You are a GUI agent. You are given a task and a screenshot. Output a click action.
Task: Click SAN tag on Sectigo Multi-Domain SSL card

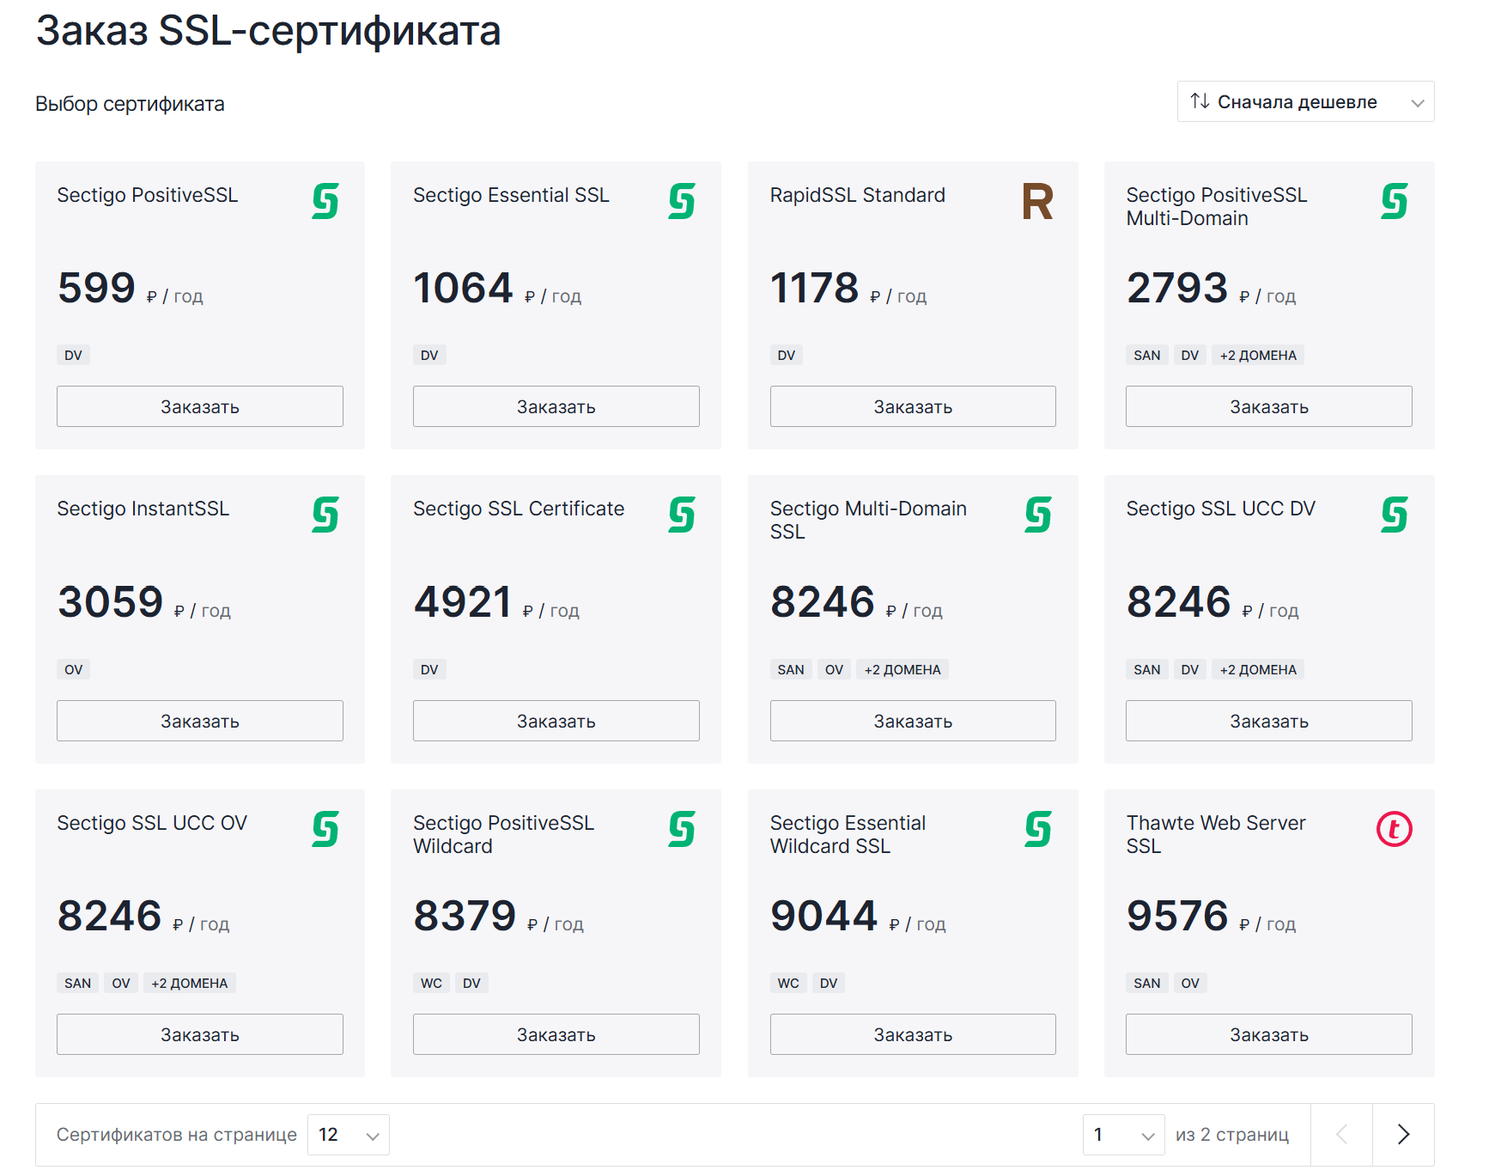click(791, 669)
